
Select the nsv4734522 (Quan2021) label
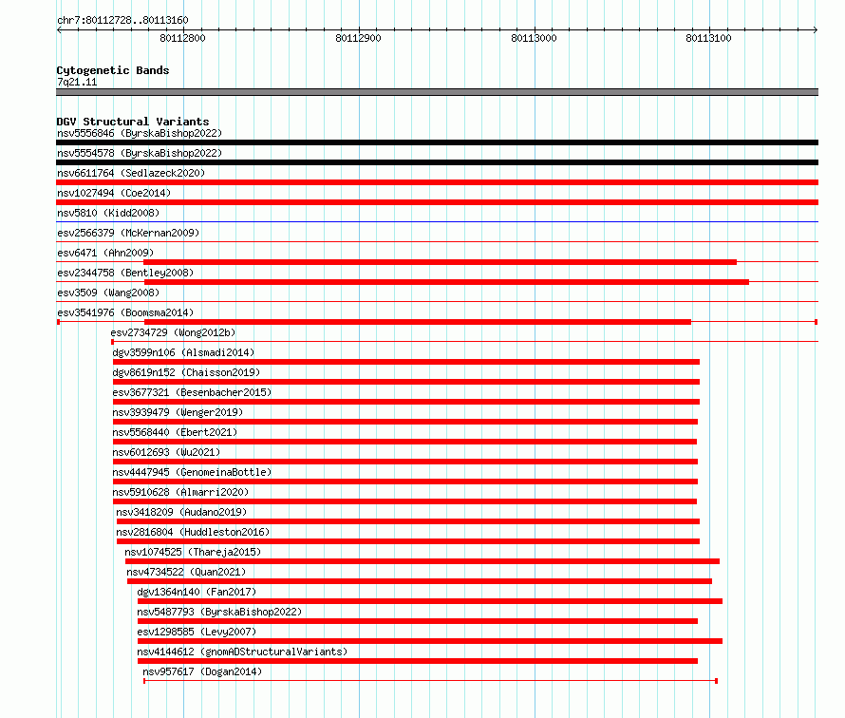[x=186, y=572]
